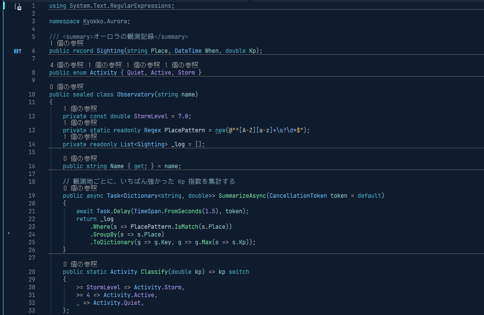Click 'Activity.Quiet' on line 32
The height and width of the screenshot is (315, 484).
[117, 302]
